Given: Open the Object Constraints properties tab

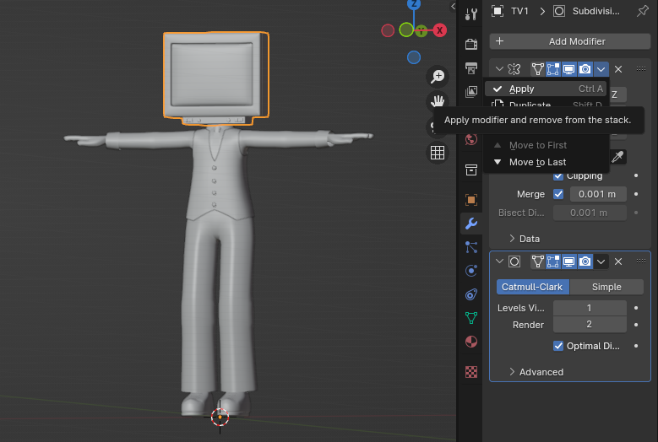Looking at the screenshot, I should (x=470, y=294).
